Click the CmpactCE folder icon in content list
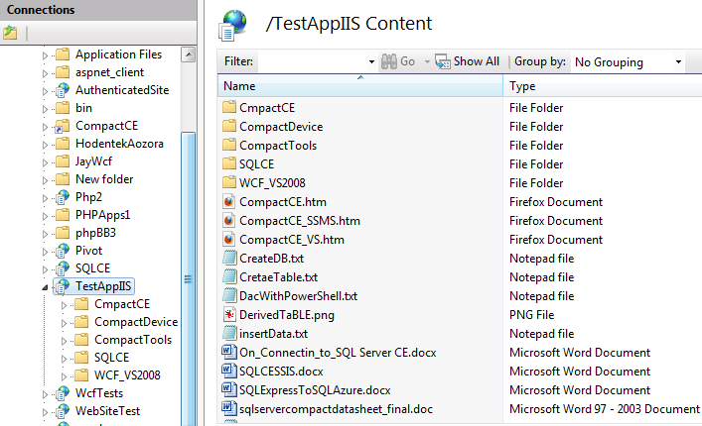 click(229, 107)
